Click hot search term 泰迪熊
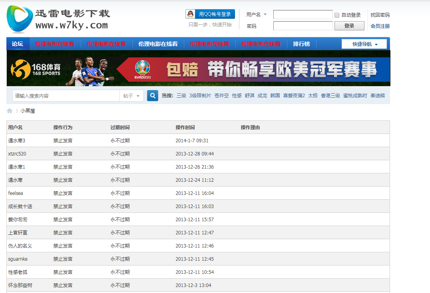430x293 pixels. (x=378, y=96)
